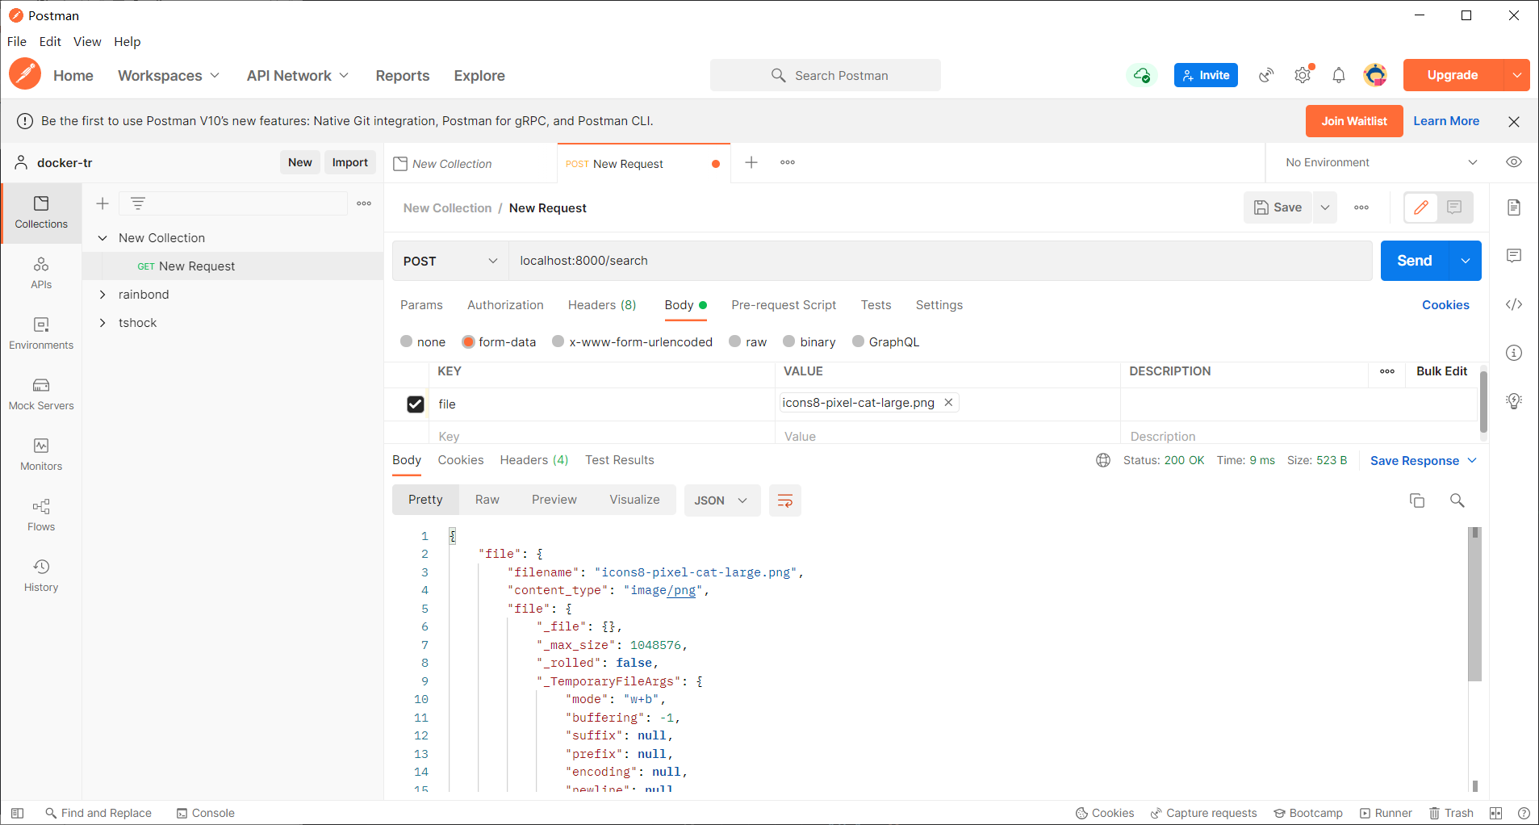Send the request
This screenshot has width=1539, height=825.
coord(1415,261)
